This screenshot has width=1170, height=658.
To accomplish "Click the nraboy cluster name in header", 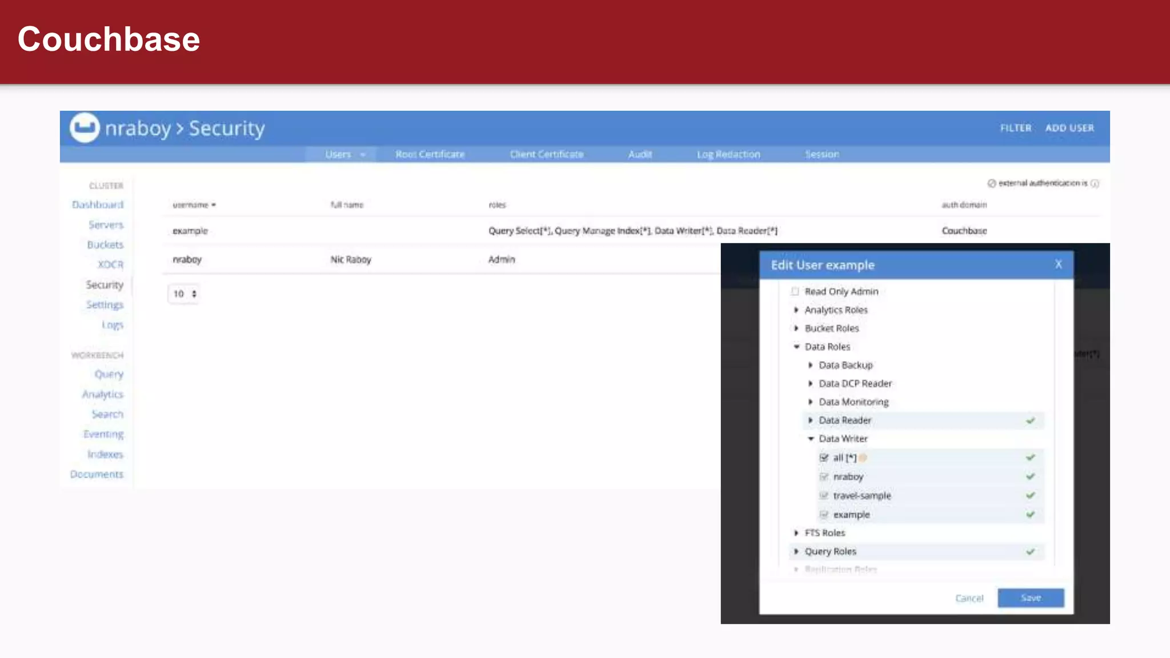I will (138, 129).
